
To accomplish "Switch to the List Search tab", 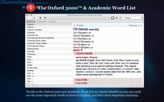I will (x=30, y=21).
